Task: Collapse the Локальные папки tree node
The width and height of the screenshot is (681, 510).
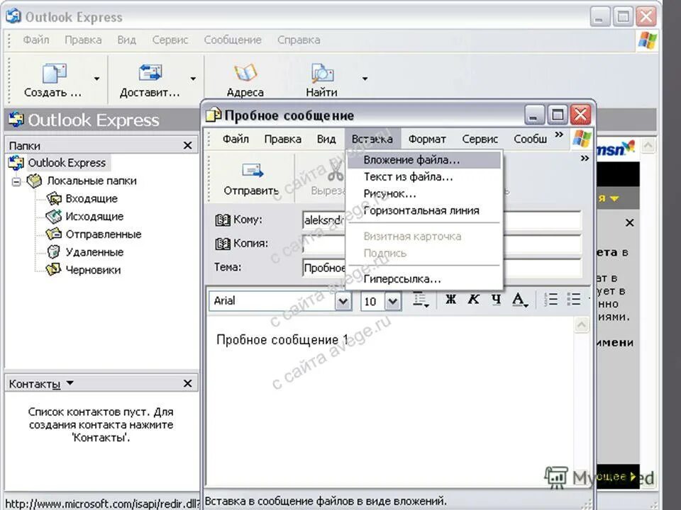Action: (16, 181)
